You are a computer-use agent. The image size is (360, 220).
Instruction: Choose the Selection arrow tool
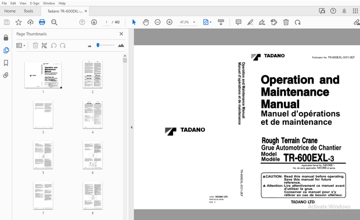134,22
